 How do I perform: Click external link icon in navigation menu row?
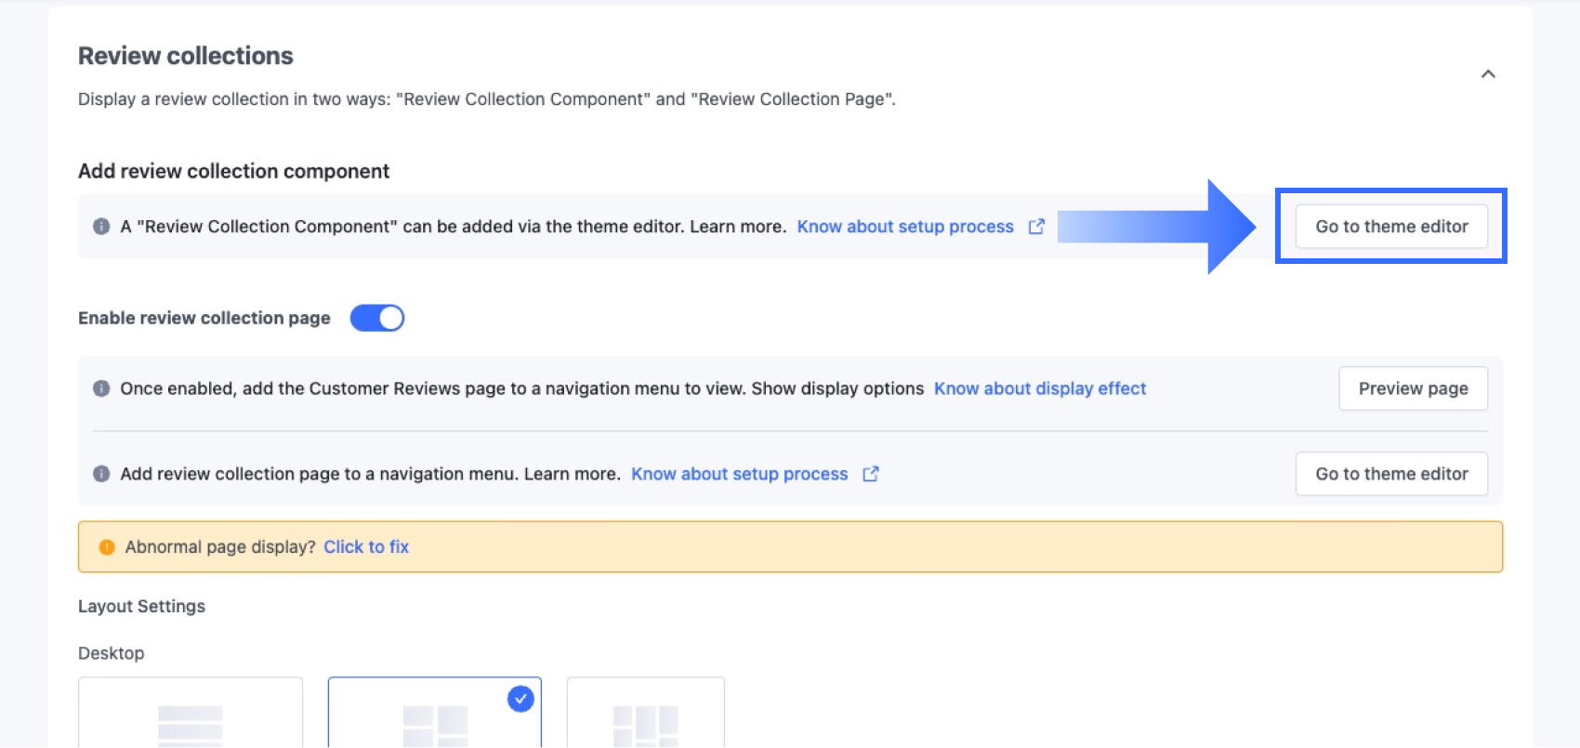871,474
